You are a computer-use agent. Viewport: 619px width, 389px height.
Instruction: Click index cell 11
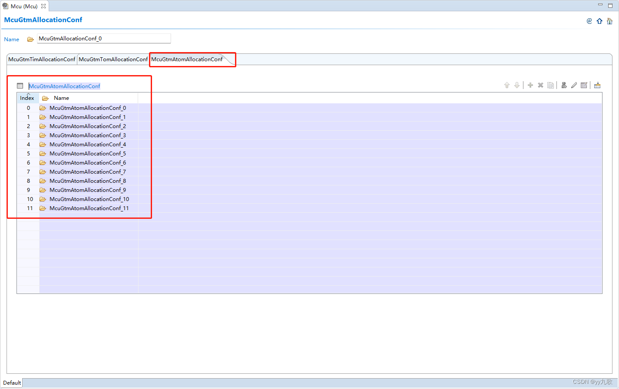(28, 208)
